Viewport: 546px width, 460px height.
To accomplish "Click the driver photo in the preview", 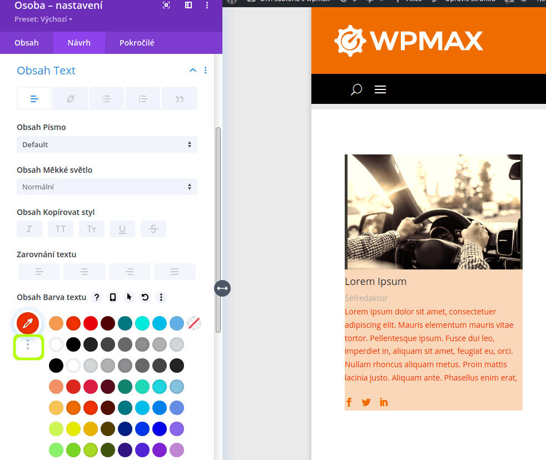I will (434, 212).
